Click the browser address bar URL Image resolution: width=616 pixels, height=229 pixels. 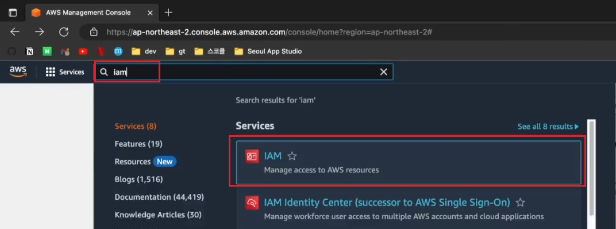click(269, 32)
